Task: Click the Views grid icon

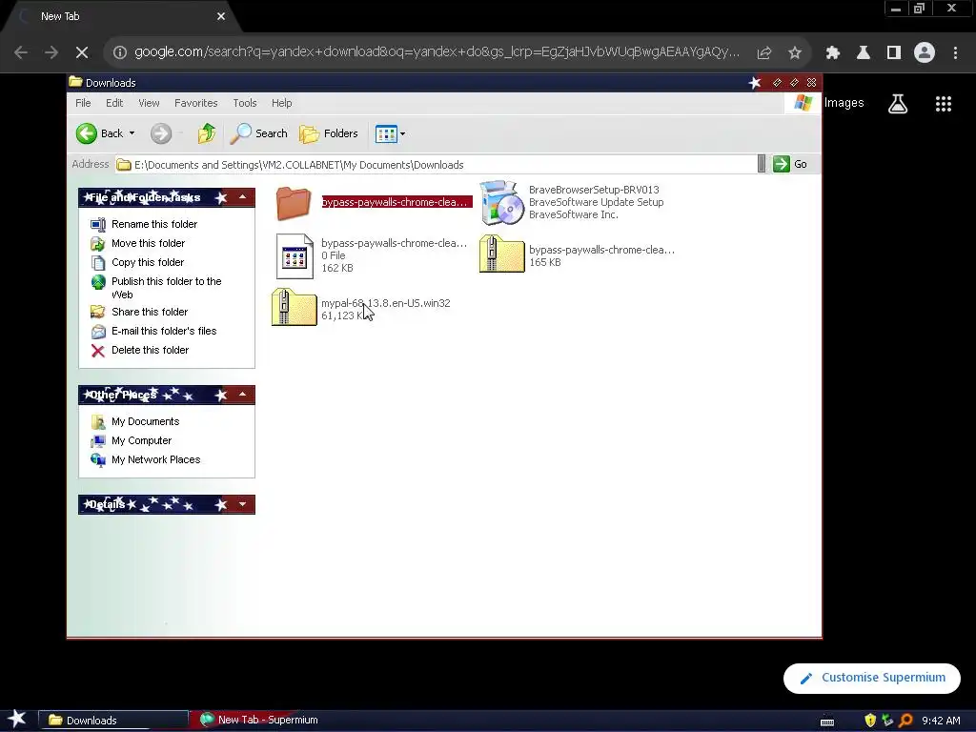Action: [x=386, y=133]
